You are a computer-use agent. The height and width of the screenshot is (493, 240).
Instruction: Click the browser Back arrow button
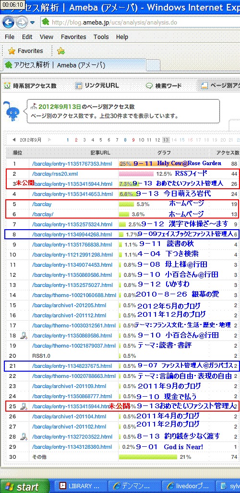[9, 22]
